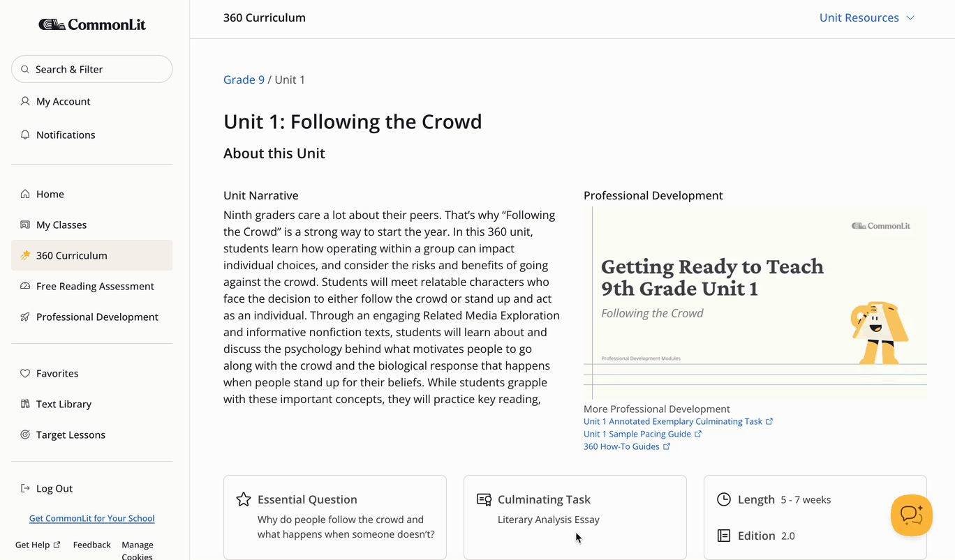The width and height of the screenshot is (955, 560).
Task: Click Get CommonLit for Your School
Action: point(92,518)
